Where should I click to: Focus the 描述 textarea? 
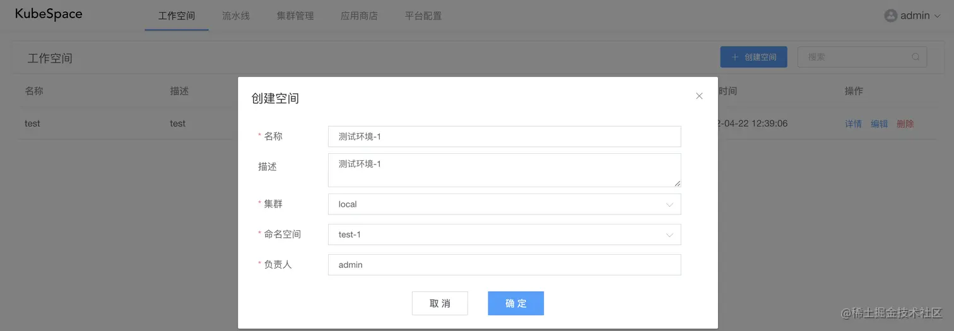tap(504, 170)
